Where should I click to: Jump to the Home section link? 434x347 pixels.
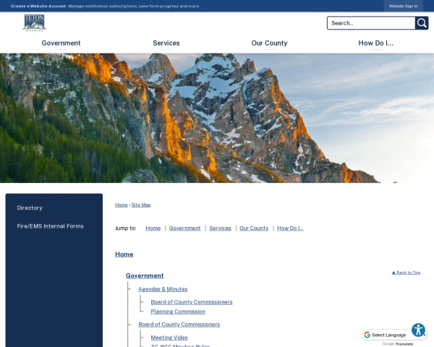click(153, 228)
